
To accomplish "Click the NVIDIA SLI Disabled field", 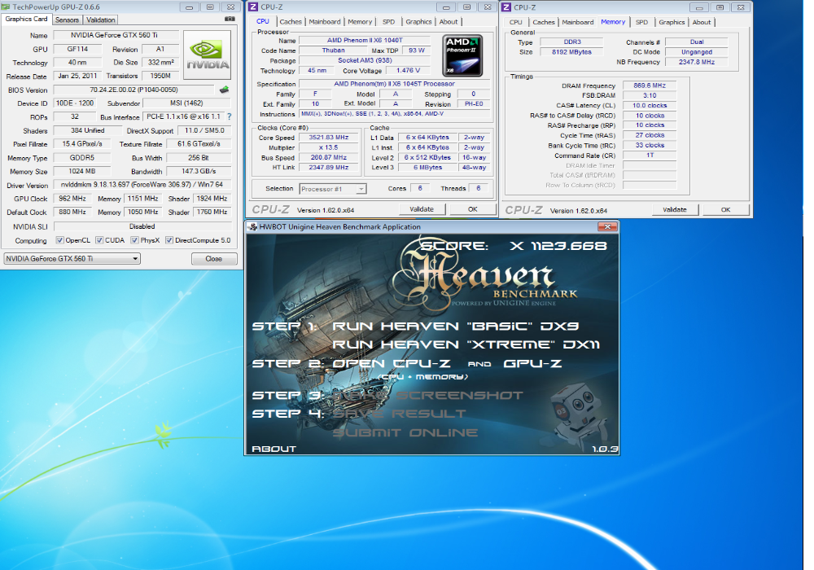I will point(142,226).
